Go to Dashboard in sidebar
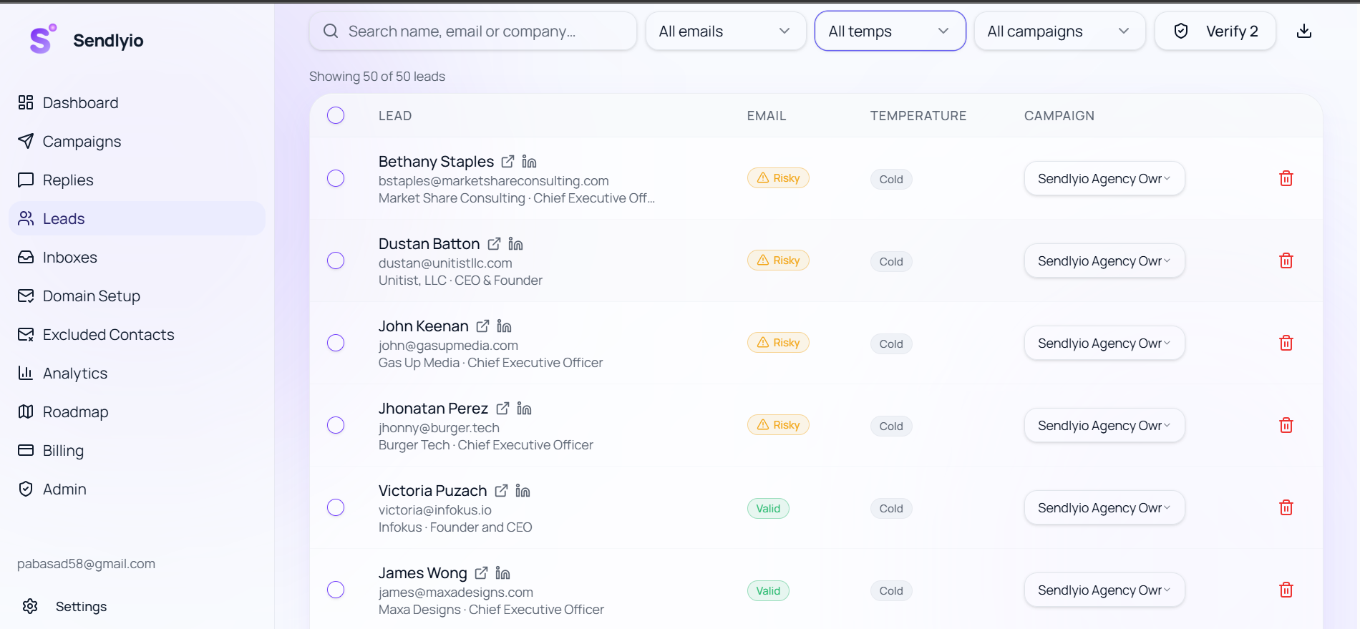Screen dimensions: 1360x629 (137, 102)
